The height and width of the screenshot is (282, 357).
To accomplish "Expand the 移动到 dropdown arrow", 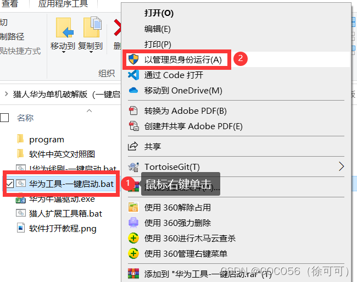I will click(64, 52).
